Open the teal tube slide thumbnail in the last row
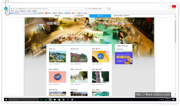Screen dimensions: 180x106 click(101, 94)
